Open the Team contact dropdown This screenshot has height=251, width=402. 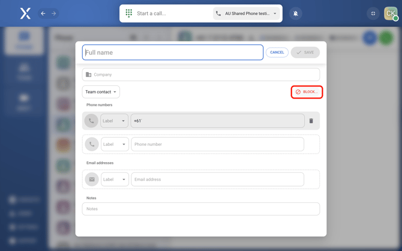(x=101, y=92)
